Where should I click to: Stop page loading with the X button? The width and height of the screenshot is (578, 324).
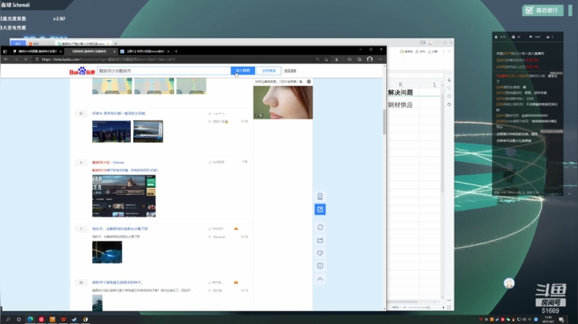click(x=26, y=59)
